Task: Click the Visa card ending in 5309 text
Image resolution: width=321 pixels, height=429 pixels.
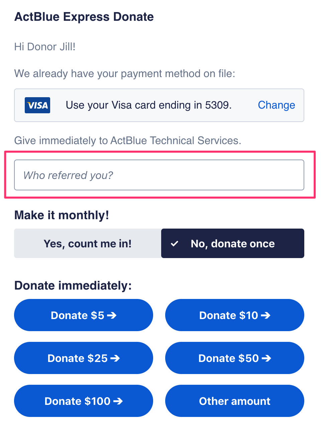Action: tap(148, 105)
